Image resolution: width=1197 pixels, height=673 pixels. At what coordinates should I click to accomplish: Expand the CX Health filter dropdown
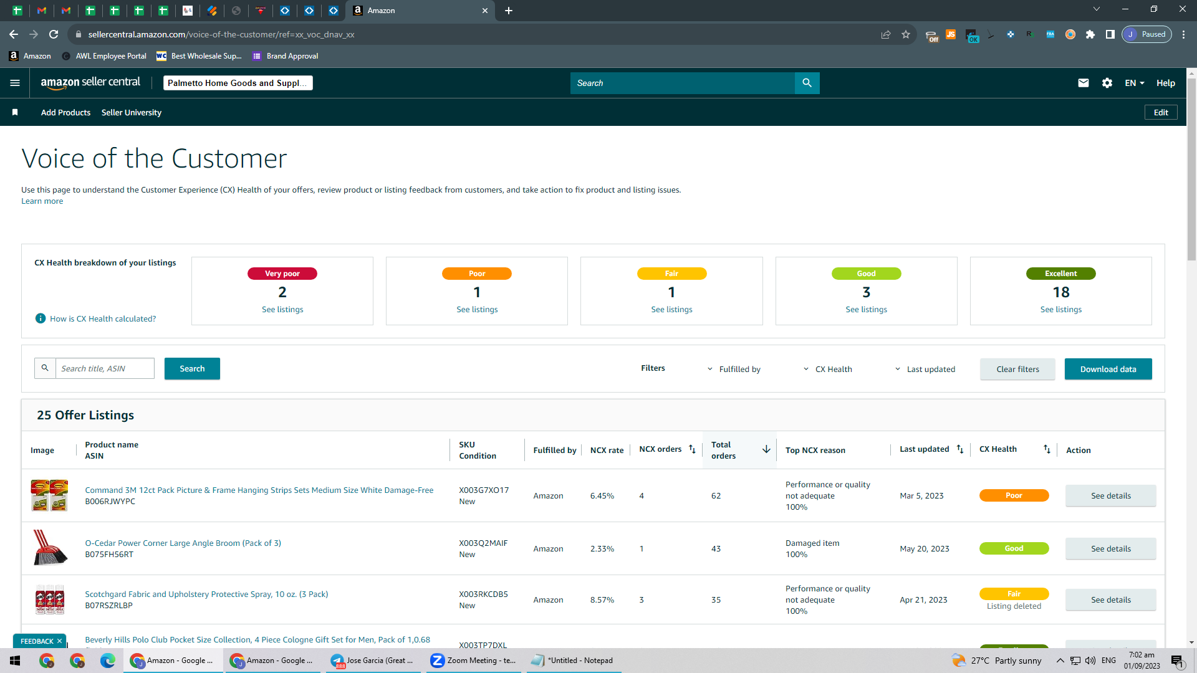(x=827, y=369)
